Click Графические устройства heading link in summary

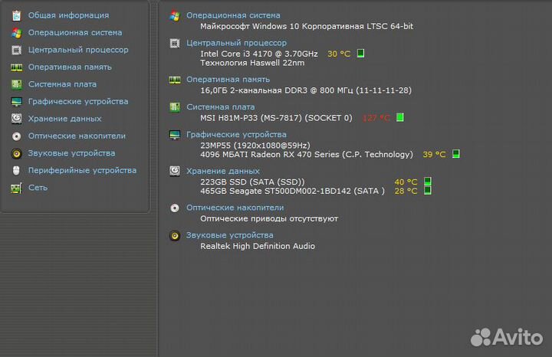tap(236, 135)
